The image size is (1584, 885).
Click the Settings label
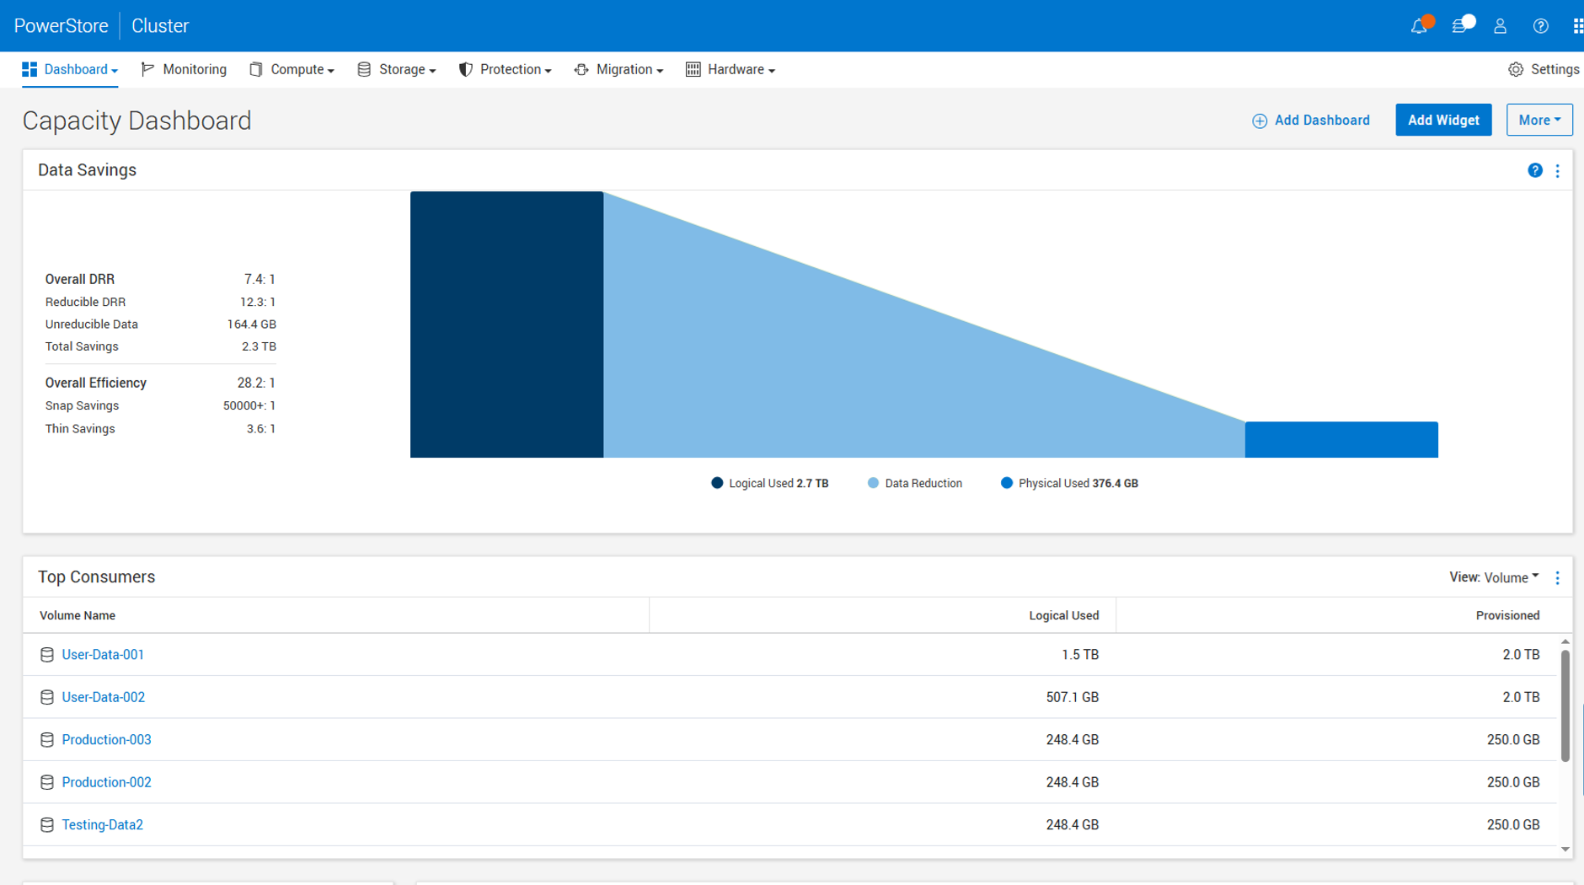pos(1555,69)
